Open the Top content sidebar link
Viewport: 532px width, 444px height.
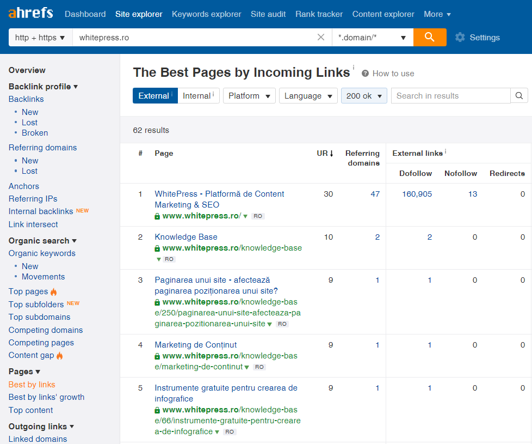(30, 410)
